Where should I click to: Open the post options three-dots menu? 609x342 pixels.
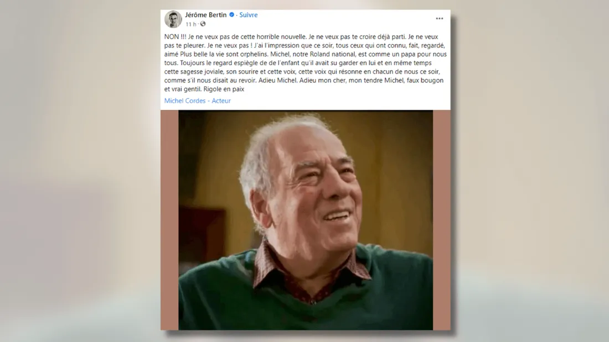pyautogui.click(x=439, y=19)
